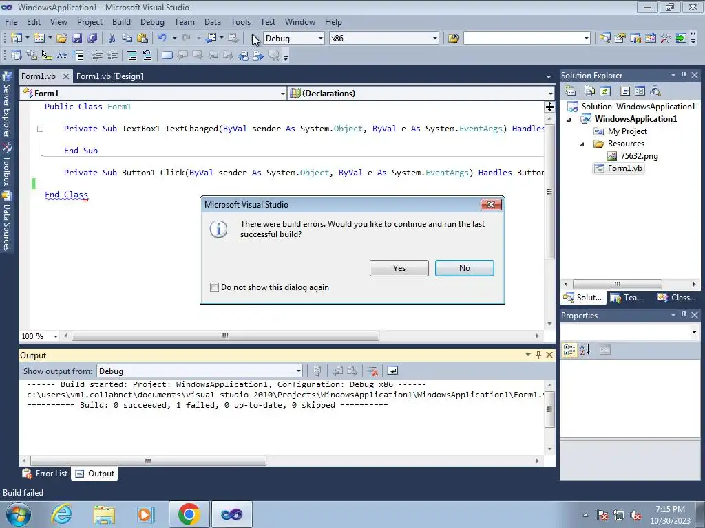Collapse the TextBox1_TextChanged sub outline
This screenshot has height=528, width=705.
(x=40, y=129)
